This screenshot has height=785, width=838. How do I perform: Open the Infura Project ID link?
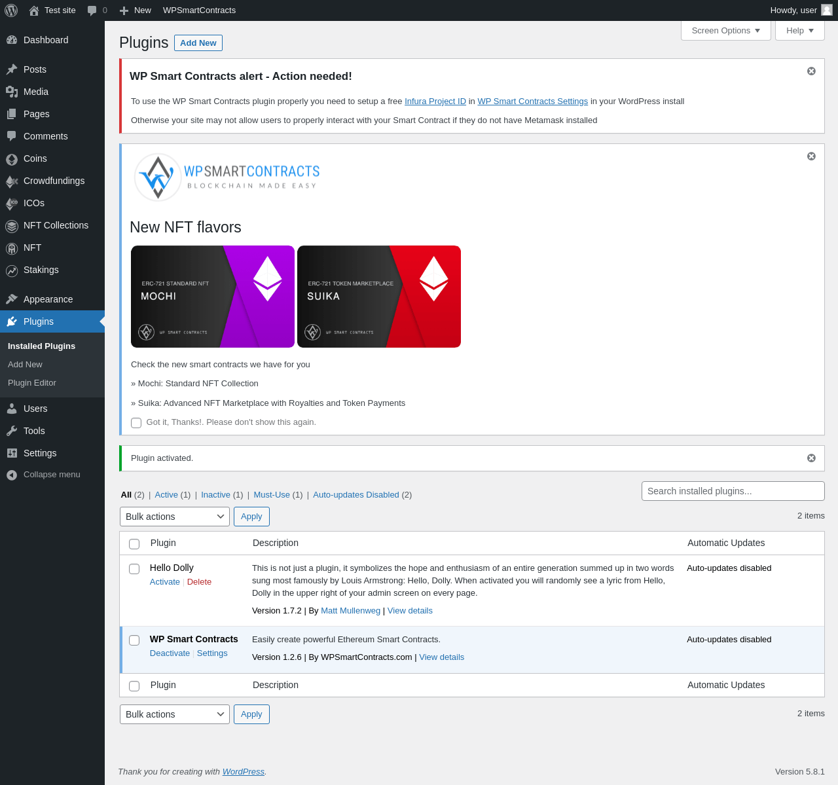435,101
